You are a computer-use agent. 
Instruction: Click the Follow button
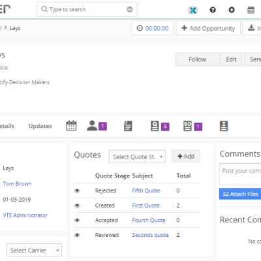point(198,59)
